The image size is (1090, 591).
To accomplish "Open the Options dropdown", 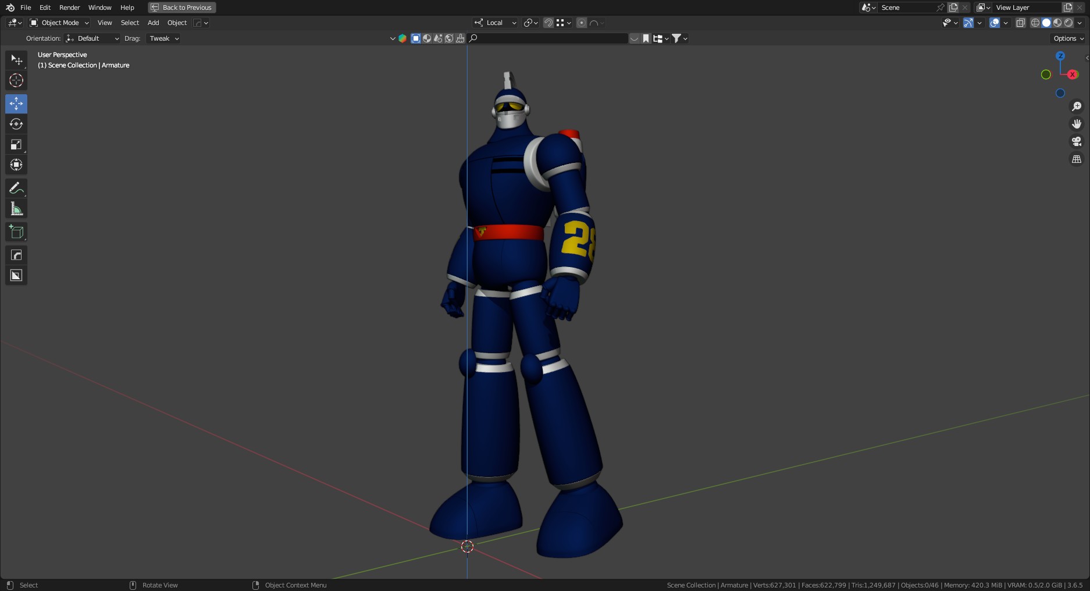I will click(x=1068, y=38).
